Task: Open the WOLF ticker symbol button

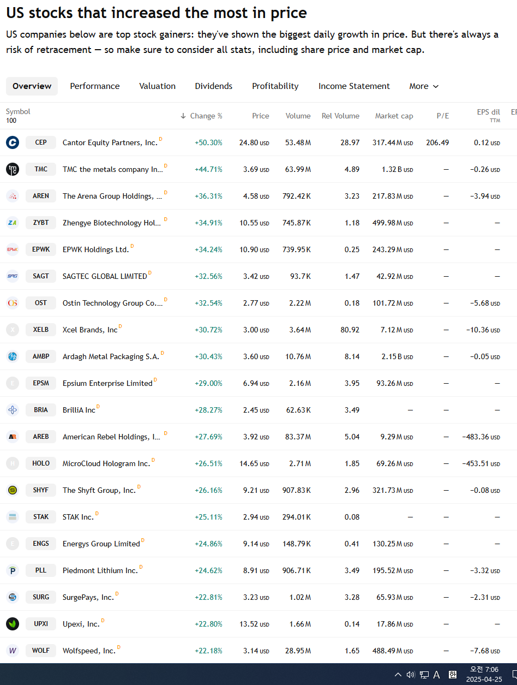Action: 41,651
